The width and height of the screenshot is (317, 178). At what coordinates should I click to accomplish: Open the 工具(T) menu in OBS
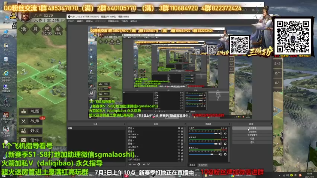tap(124, 21)
